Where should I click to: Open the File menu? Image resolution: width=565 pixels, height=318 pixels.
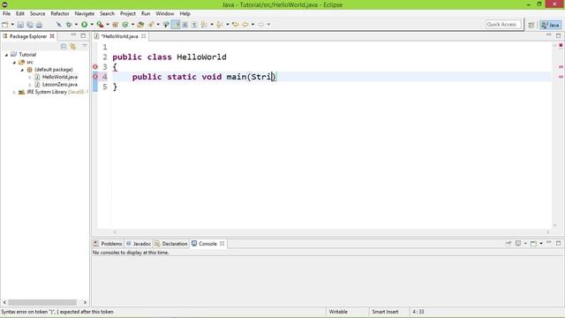point(6,14)
